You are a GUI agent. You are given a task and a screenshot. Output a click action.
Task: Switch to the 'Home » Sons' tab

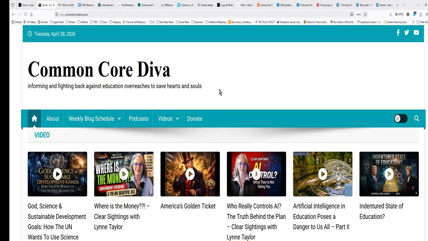[x=26, y=5]
